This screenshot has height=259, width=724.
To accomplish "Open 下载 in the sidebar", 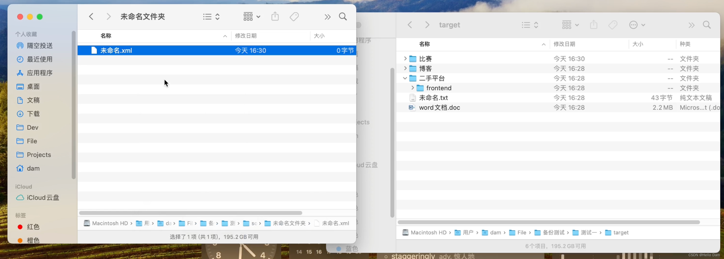I will 33,114.
